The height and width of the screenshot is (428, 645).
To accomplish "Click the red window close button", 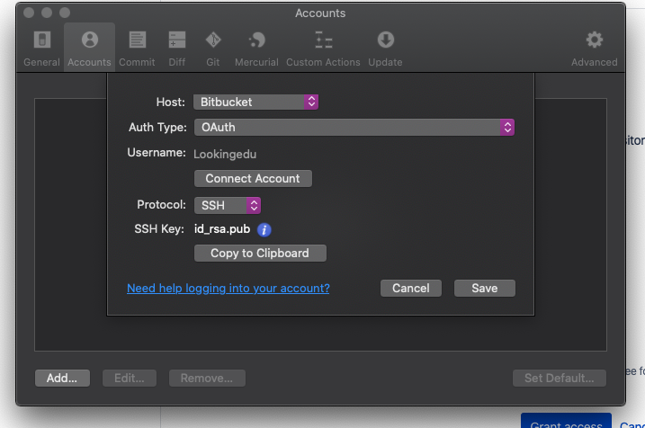I will coord(29,13).
